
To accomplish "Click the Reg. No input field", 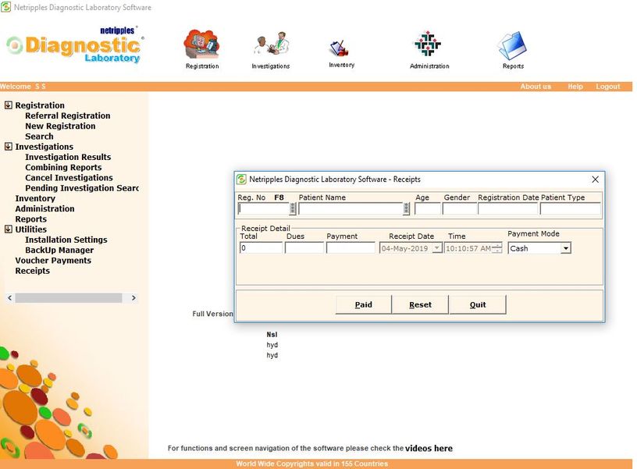I will click(x=264, y=208).
